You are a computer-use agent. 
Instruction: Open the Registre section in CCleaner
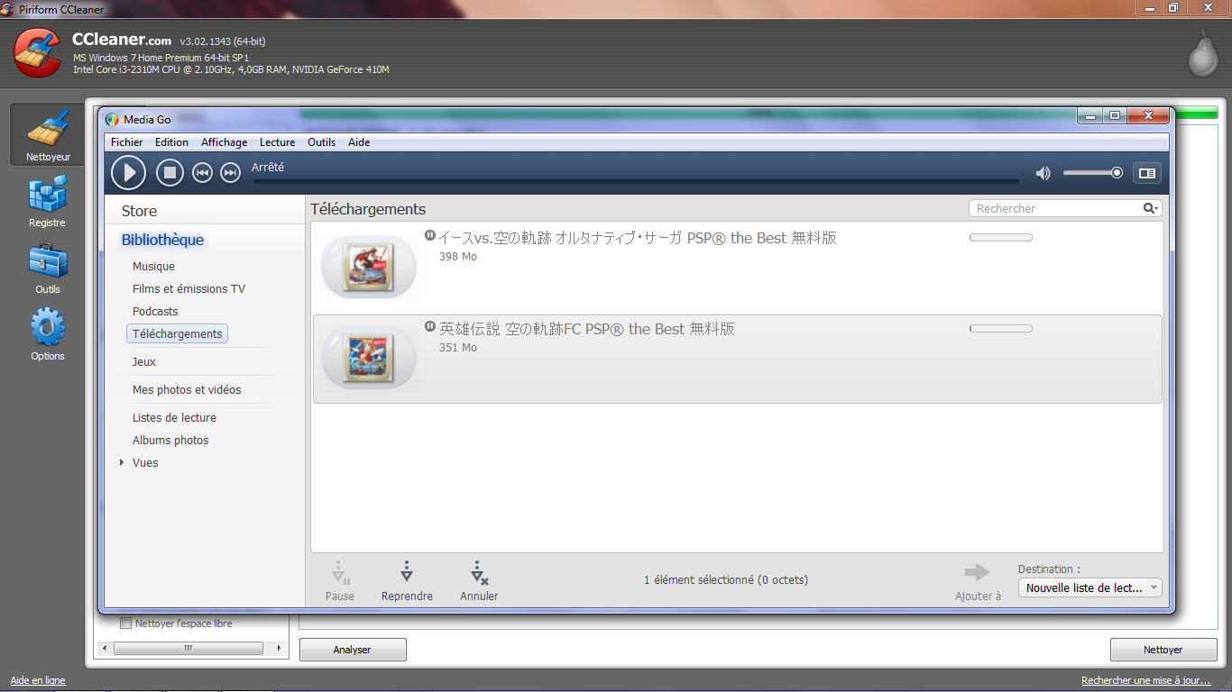point(47,202)
